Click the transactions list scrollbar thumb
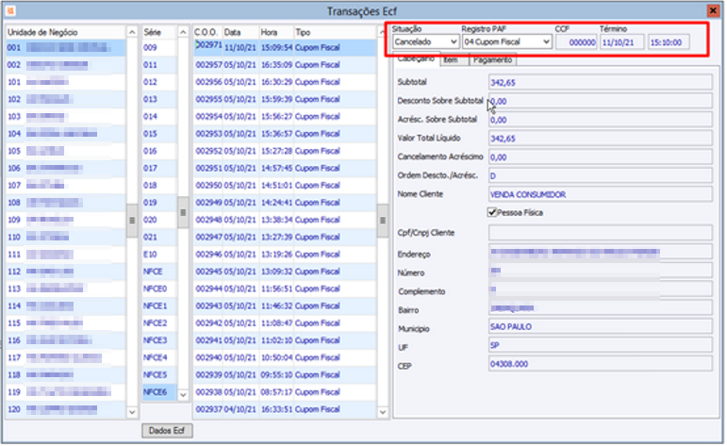727x446 pixels. 383,221
